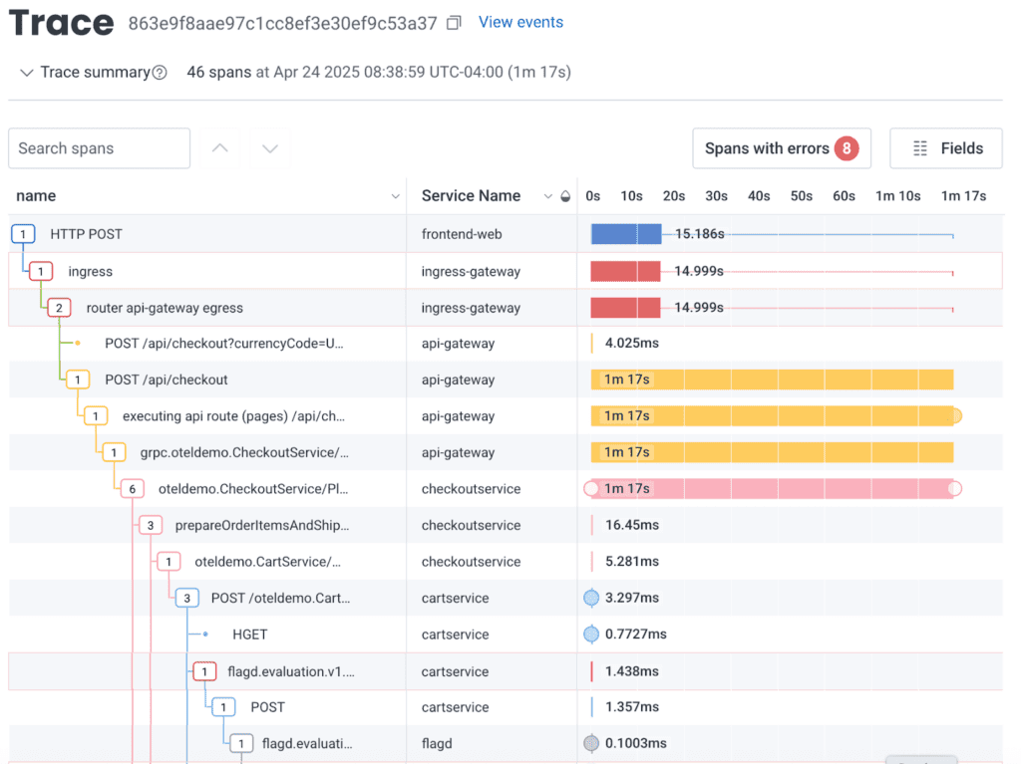Select the router api-gateway egress span row
The width and height of the screenshot is (1021, 764).
tap(165, 308)
